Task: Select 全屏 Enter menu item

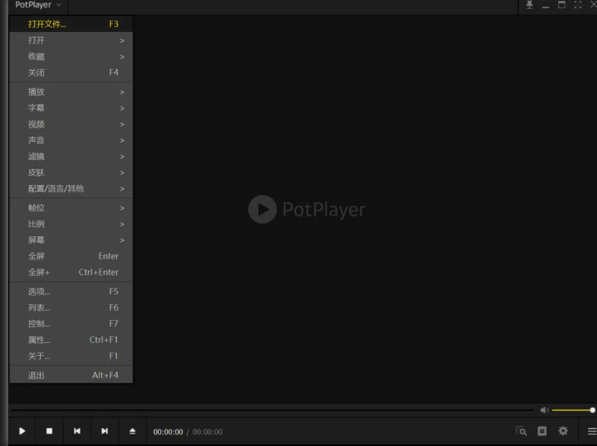Action: pos(71,256)
